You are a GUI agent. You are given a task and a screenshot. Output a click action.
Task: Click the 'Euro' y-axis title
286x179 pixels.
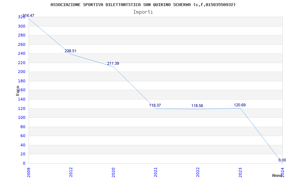coord(18,91)
